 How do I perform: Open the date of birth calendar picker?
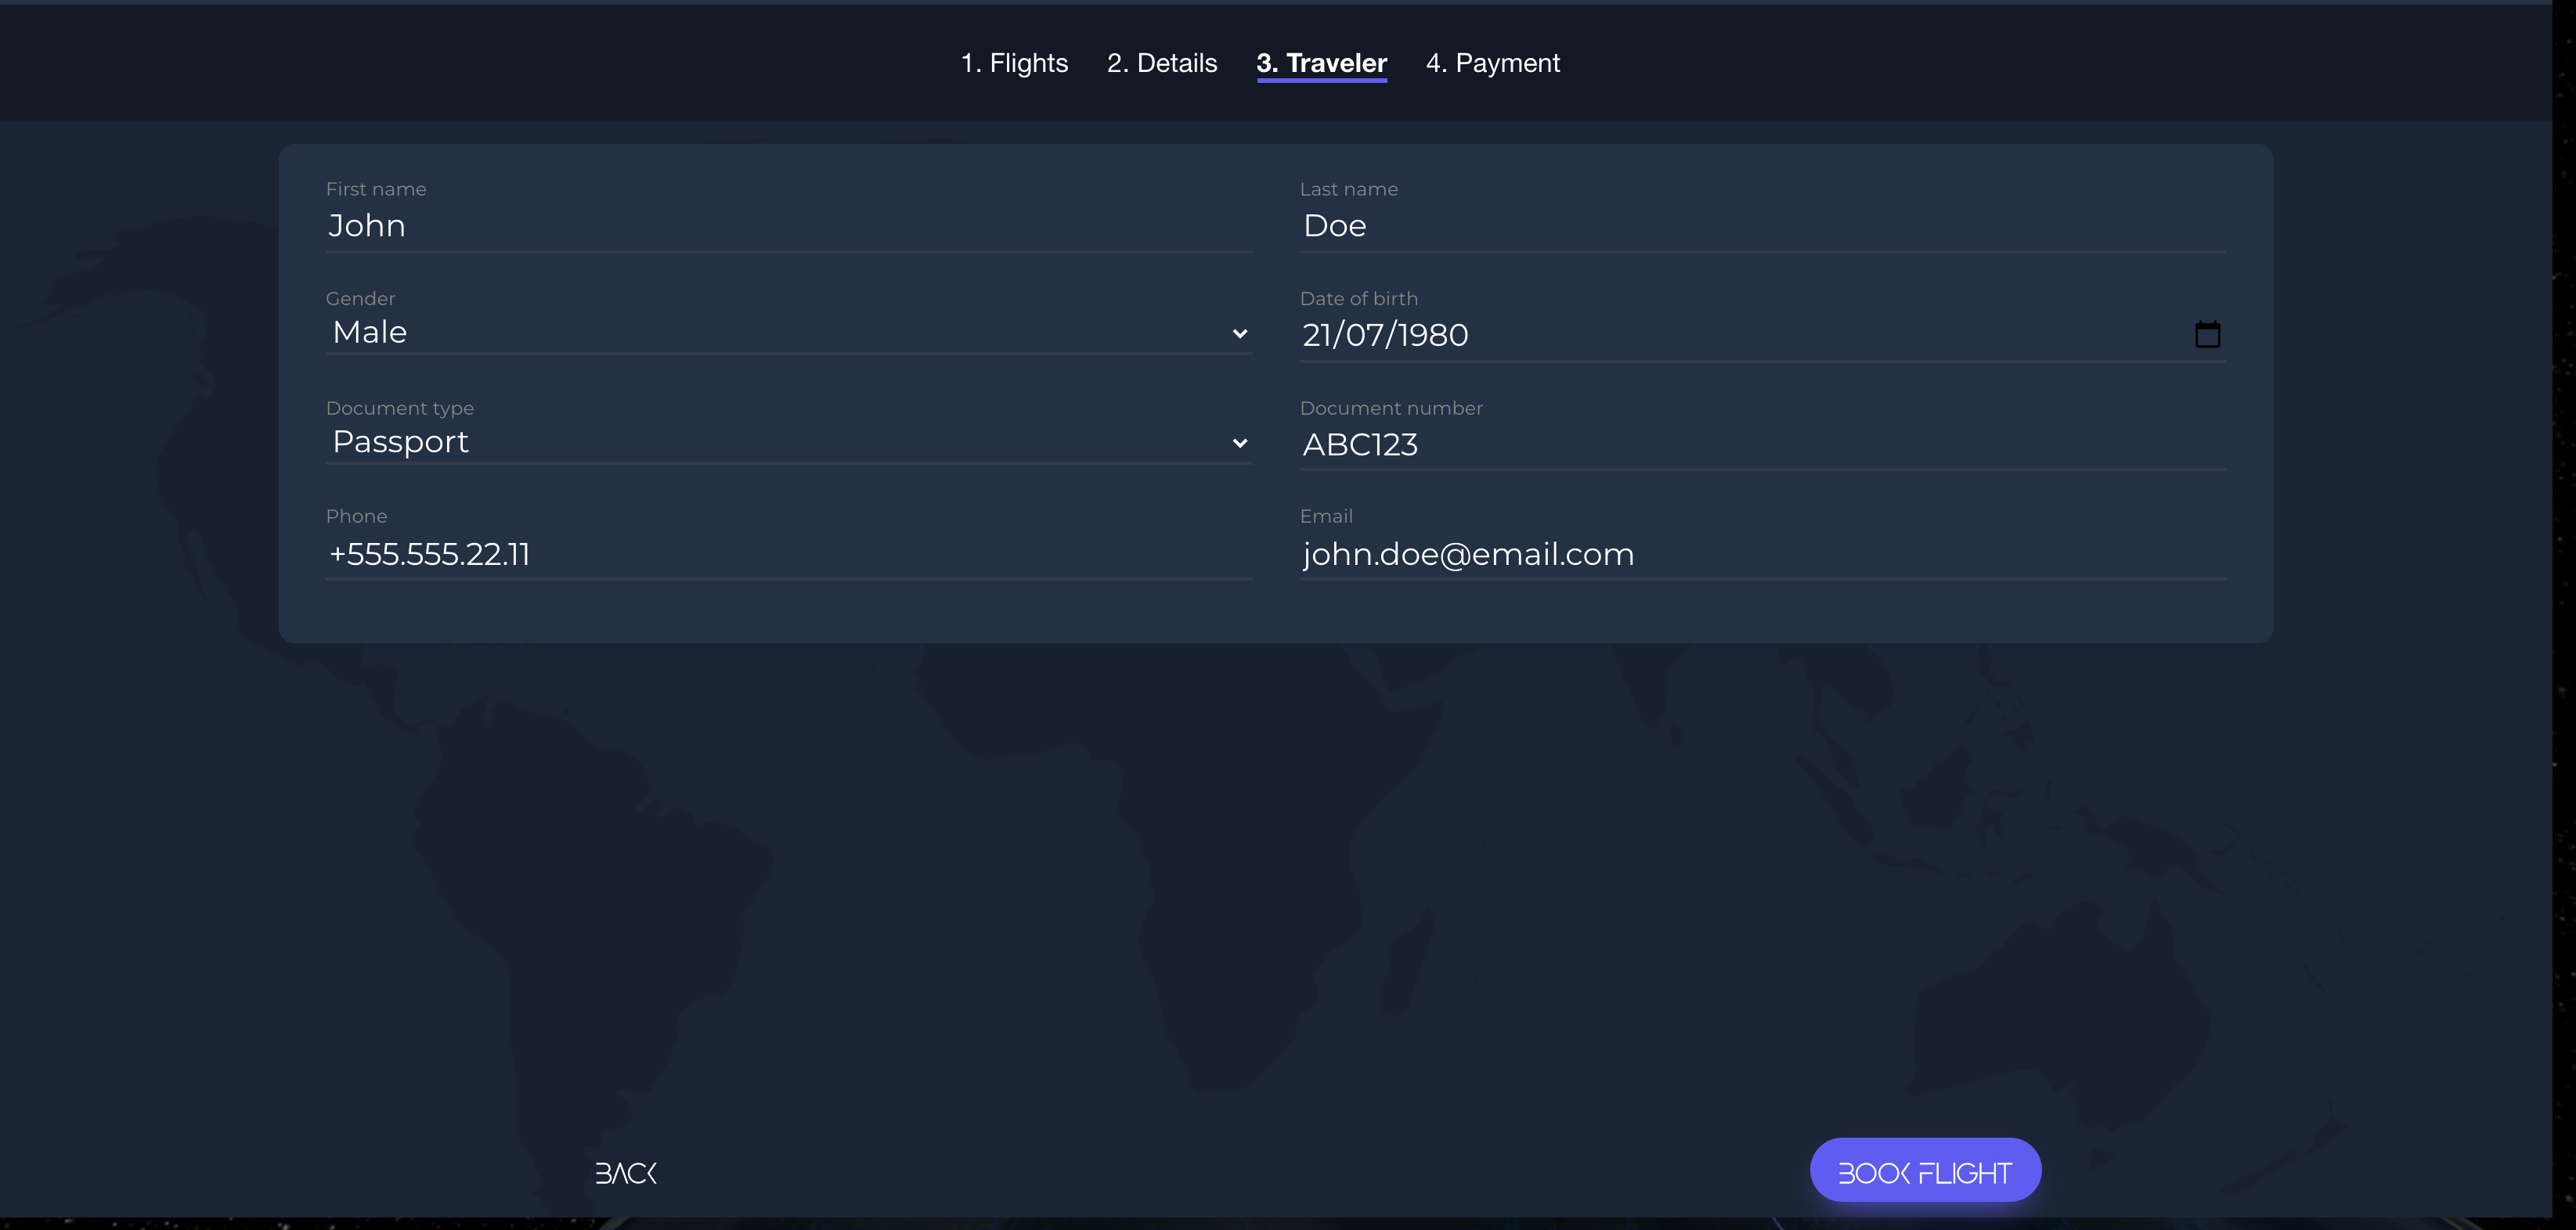coord(2207,334)
